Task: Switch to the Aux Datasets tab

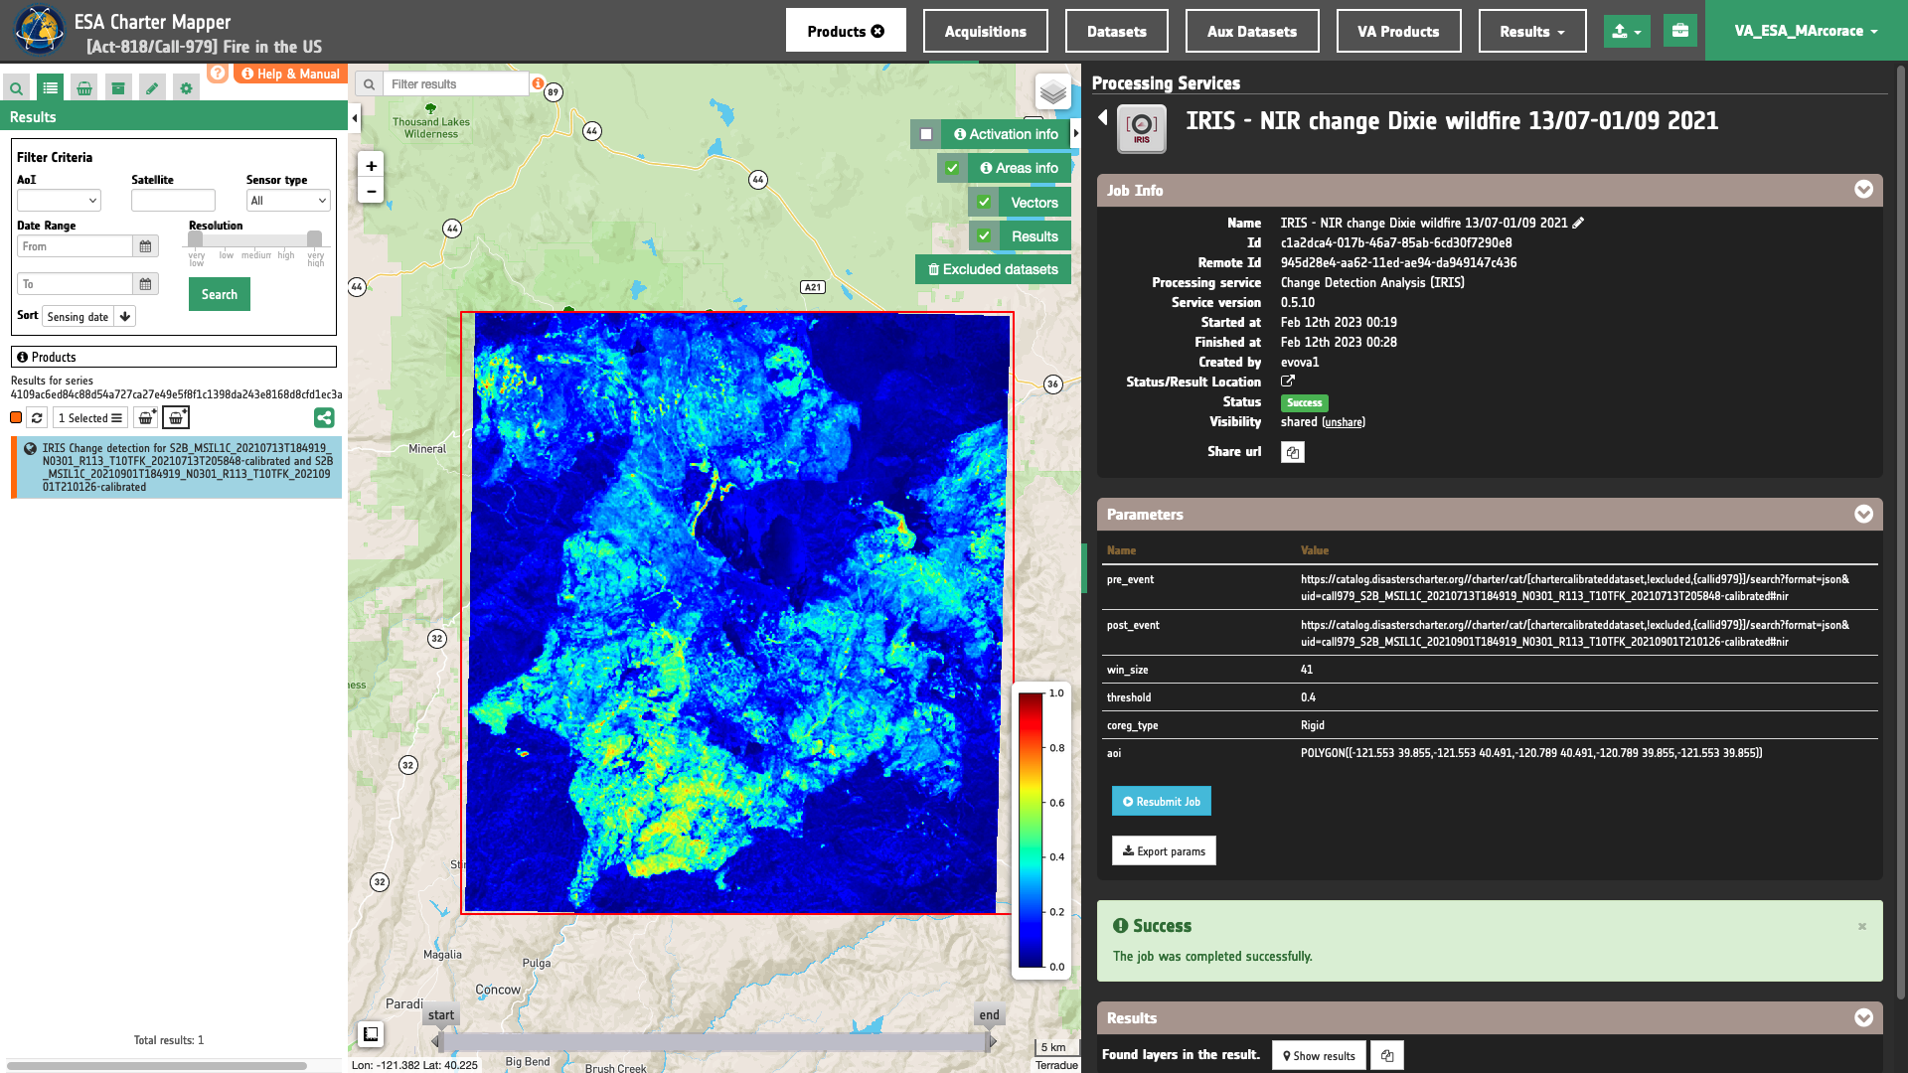Action: pos(1252,31)
